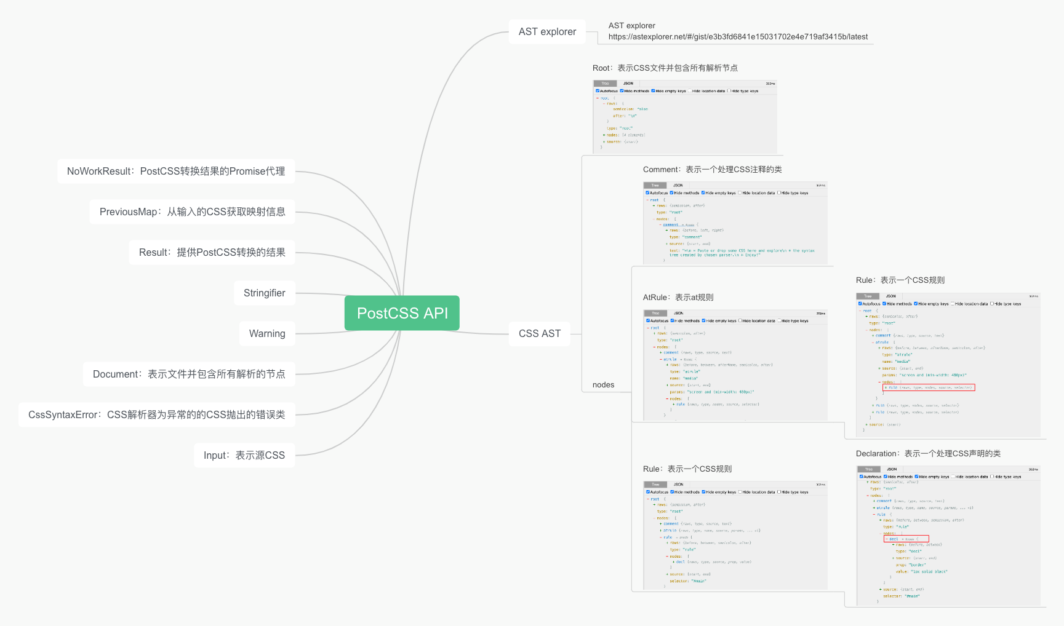Toggle Hide location data in Comment screenshot
The height and width of the screenshot is (626, 1064).
click(x=740, y=193)
